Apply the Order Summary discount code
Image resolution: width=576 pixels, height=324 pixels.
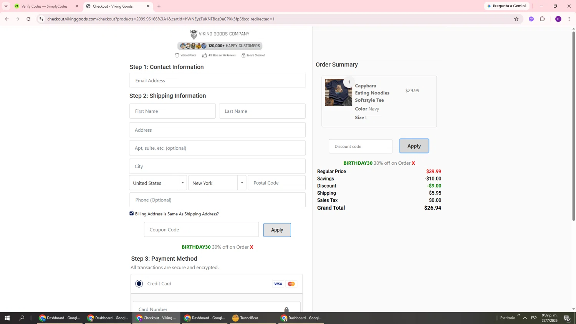(414, 146)
